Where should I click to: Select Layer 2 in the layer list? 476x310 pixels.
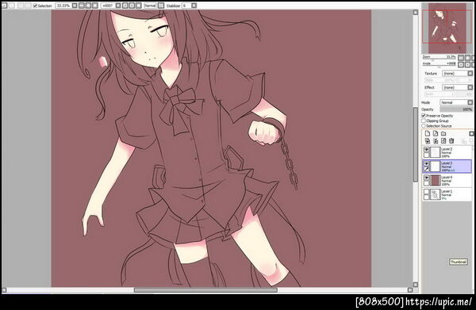click(x=447, y=152)
